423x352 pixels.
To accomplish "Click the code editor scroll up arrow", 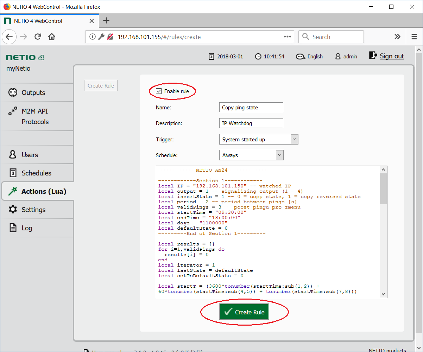I will 384,170.
